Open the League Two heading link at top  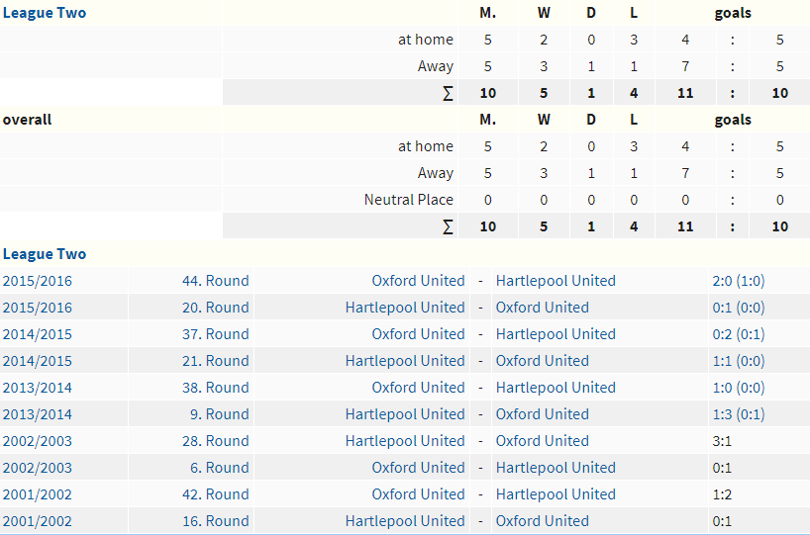pos(45,13)
